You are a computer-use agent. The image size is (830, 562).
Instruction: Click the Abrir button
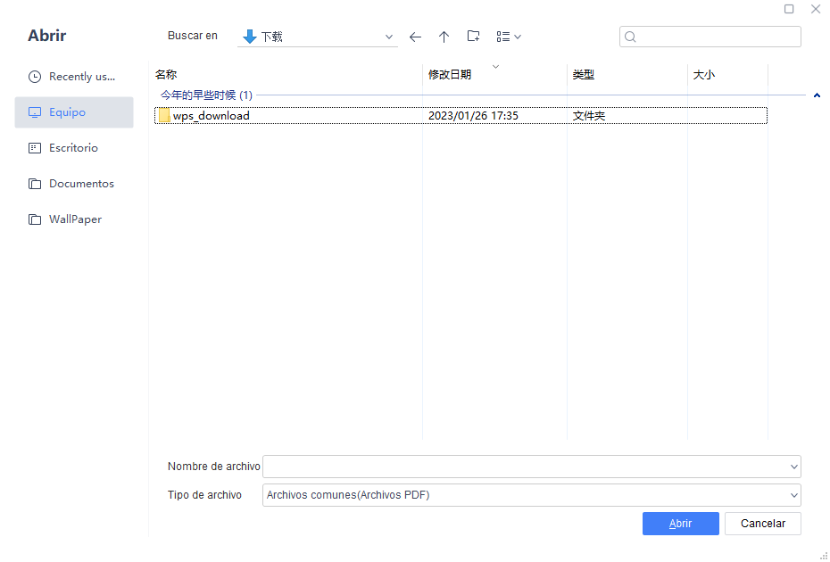tap(680, 524)
